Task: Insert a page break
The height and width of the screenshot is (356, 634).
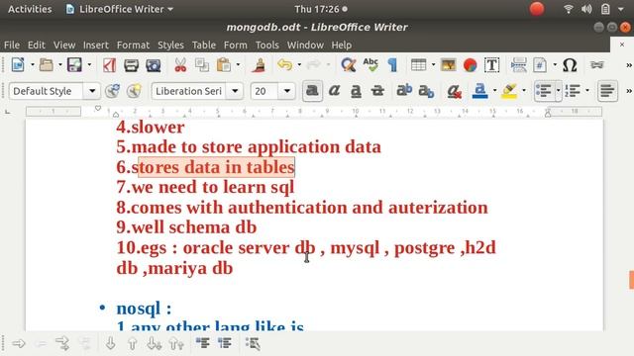Action: (518, 65)
